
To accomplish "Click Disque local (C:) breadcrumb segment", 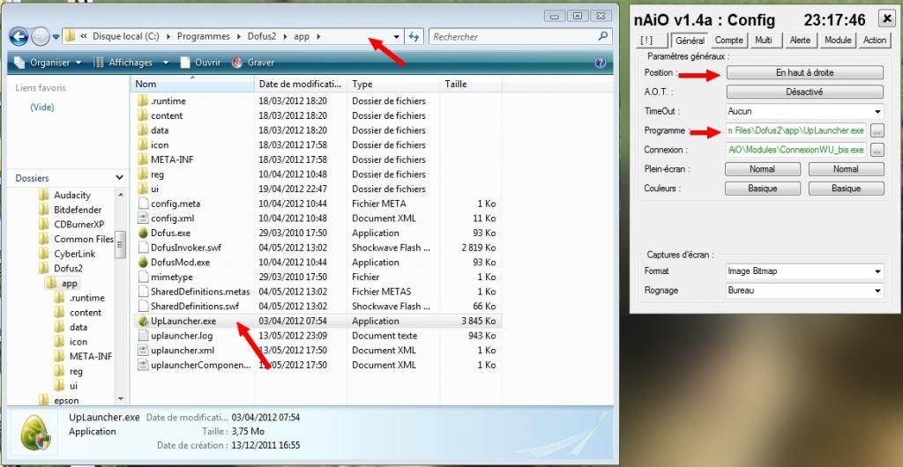I will pos(126,37).
